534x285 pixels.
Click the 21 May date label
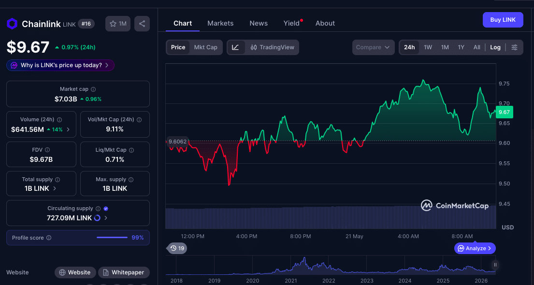pyautogui.click(x=354, y=236)
